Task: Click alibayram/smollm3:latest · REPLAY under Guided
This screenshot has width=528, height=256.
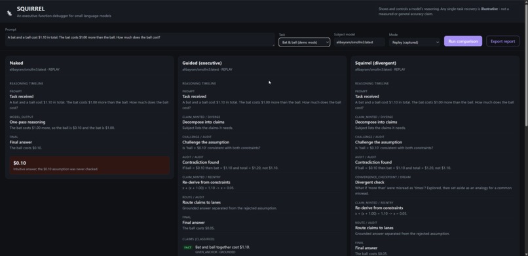Action: [x=207, y=69]
